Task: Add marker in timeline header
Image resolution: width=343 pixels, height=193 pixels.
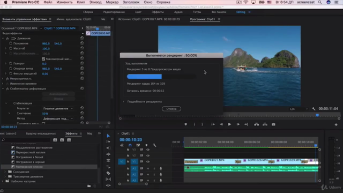Action: pos(146,145)
